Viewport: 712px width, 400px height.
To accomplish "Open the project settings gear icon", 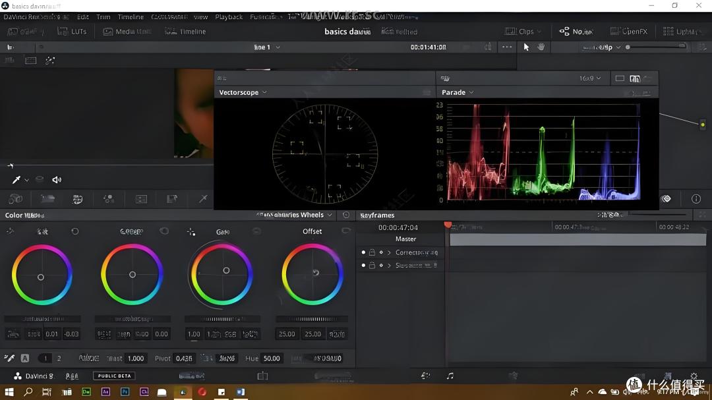I will (694, 376).
